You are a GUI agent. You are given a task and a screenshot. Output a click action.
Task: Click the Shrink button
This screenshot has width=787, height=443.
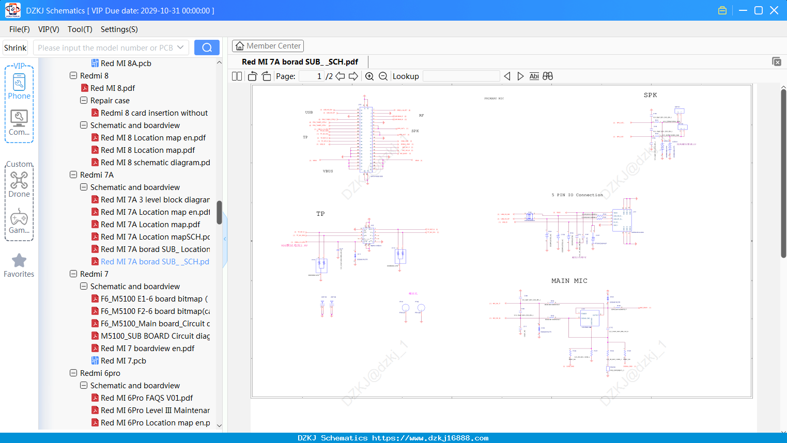click(16, 48)
